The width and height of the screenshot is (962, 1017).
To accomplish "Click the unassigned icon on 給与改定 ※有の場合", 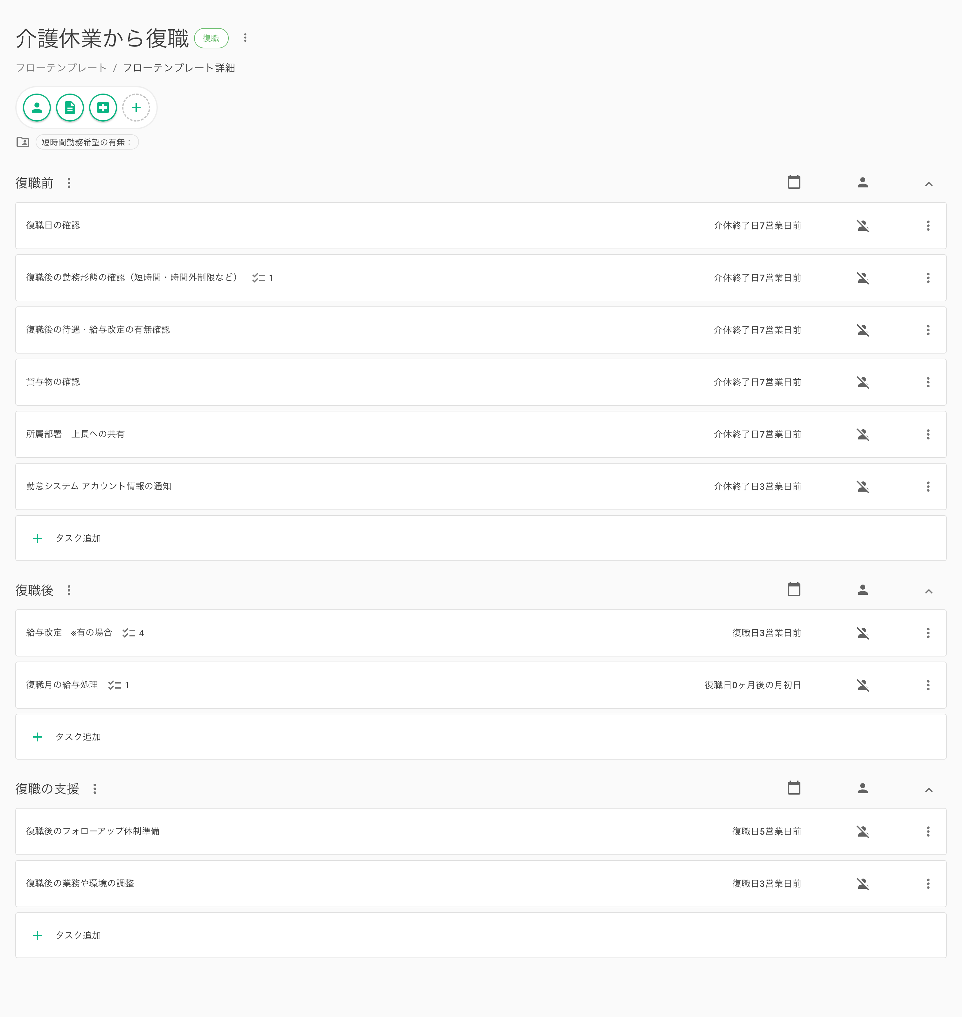I will (x=863, y=633).
